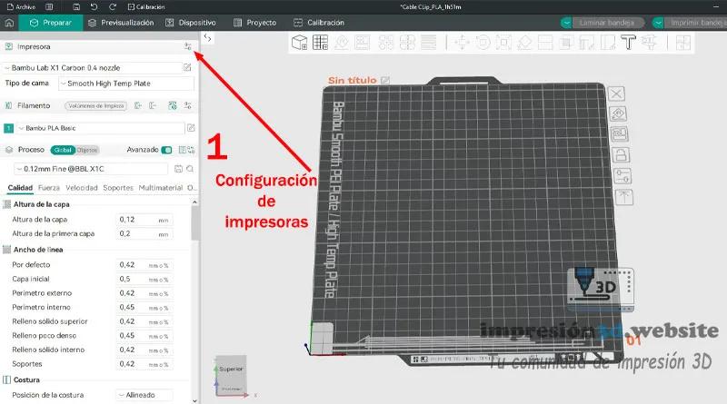Screen dimensions: 727x404
Task: Switch to the Previsualización tab
Action: point(121,23)
